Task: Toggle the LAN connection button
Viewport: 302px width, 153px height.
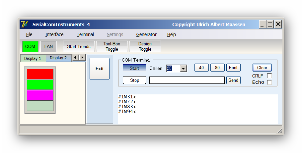Action: [x=48, y=46]
